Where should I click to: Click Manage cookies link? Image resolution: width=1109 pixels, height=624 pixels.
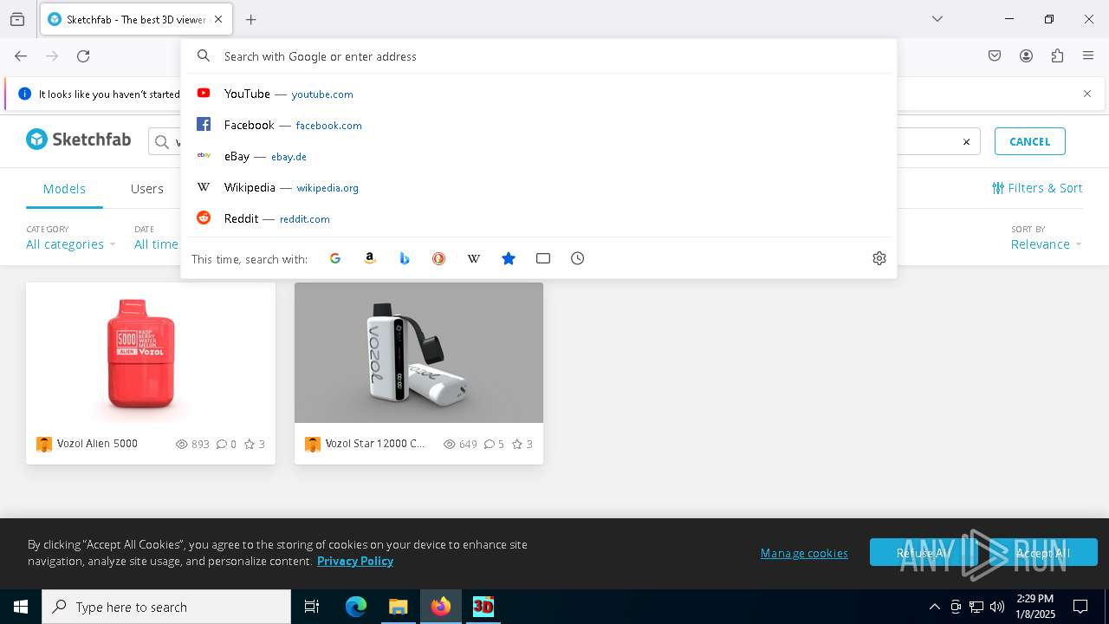pyautogui.click(x=804, y=553)
